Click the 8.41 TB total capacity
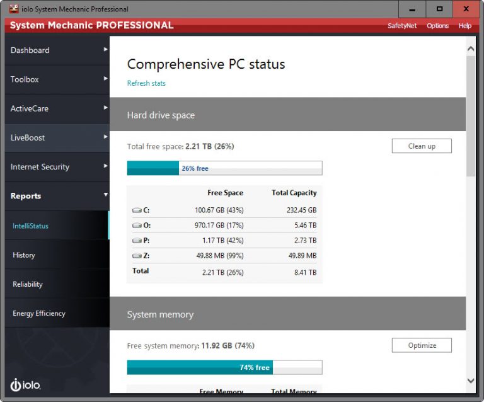The image size is (484, 402). 305,272
